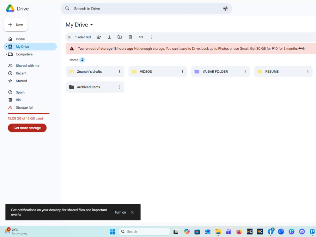Open Trello from taskbar
316x237 pixels.
[313, 232]
